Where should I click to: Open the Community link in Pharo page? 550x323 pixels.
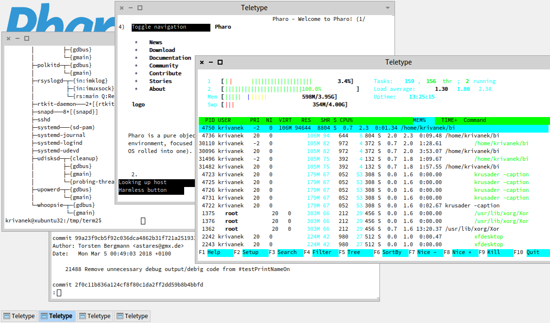[164, 66]
